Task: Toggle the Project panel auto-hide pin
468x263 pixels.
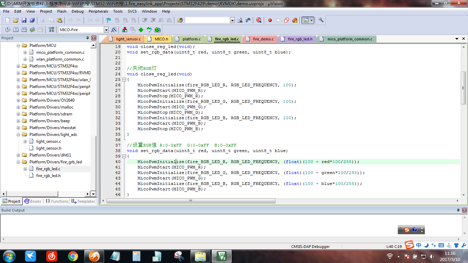Action: click(x=87, y=38)
